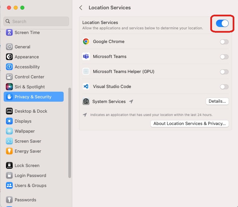Select Privacy & Security in the sidebar
This screenshot has width=238, height=207.
(x=34, y=97)
